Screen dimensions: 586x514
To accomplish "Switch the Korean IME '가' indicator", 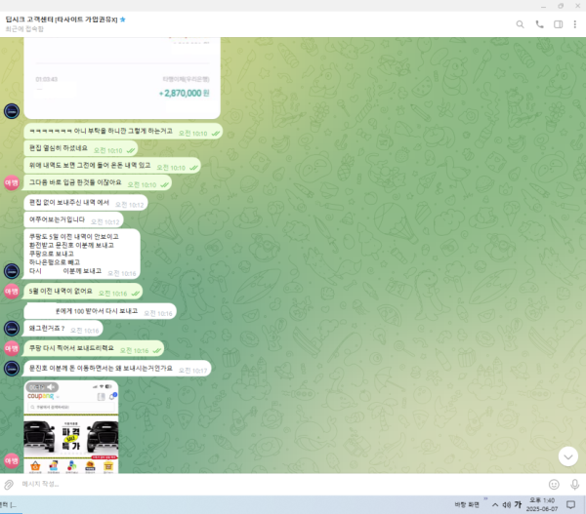I will click(x=518, y=504).
